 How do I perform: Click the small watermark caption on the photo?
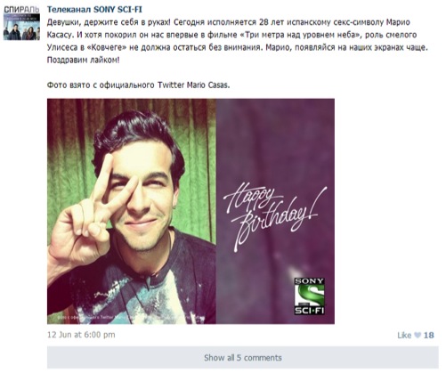click(131, 317)
